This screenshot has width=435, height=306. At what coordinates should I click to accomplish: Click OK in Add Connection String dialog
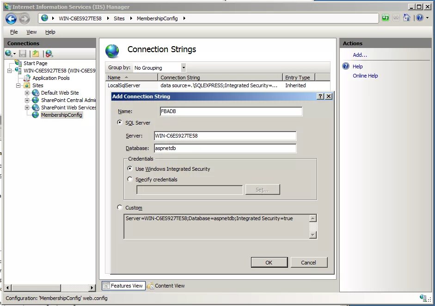pos(269,262)
